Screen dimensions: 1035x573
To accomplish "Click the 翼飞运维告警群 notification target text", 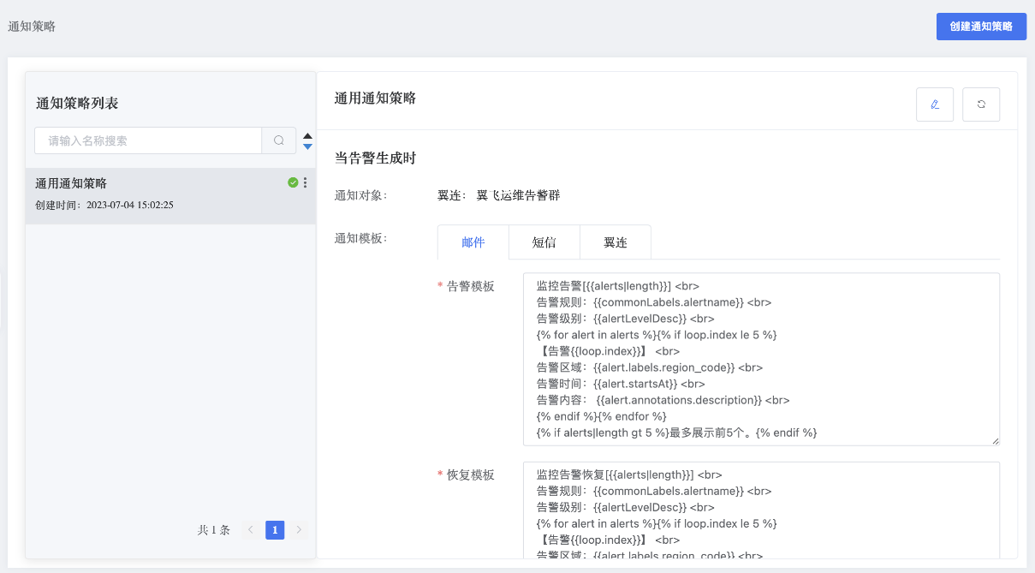I will 518,195.
